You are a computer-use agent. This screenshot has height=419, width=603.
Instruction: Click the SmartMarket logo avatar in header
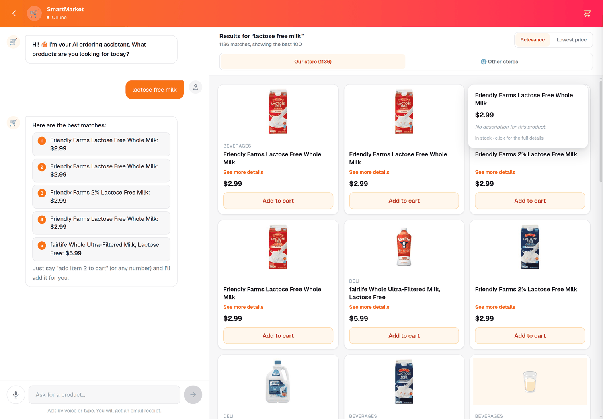(34, 13)
